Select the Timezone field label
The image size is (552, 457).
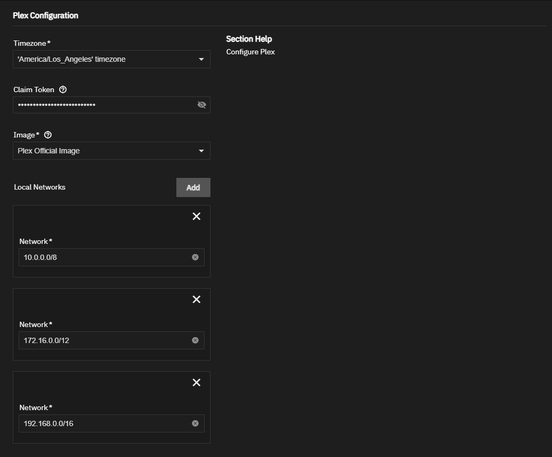(x=32, y=43)
